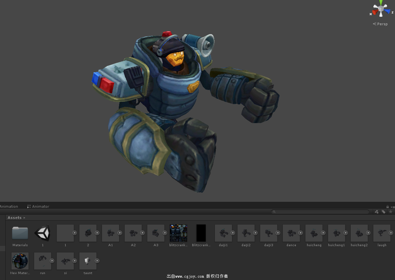Screen dimensions: 395x280
Task: Select the huicheng asset
Action: point(314,233)
